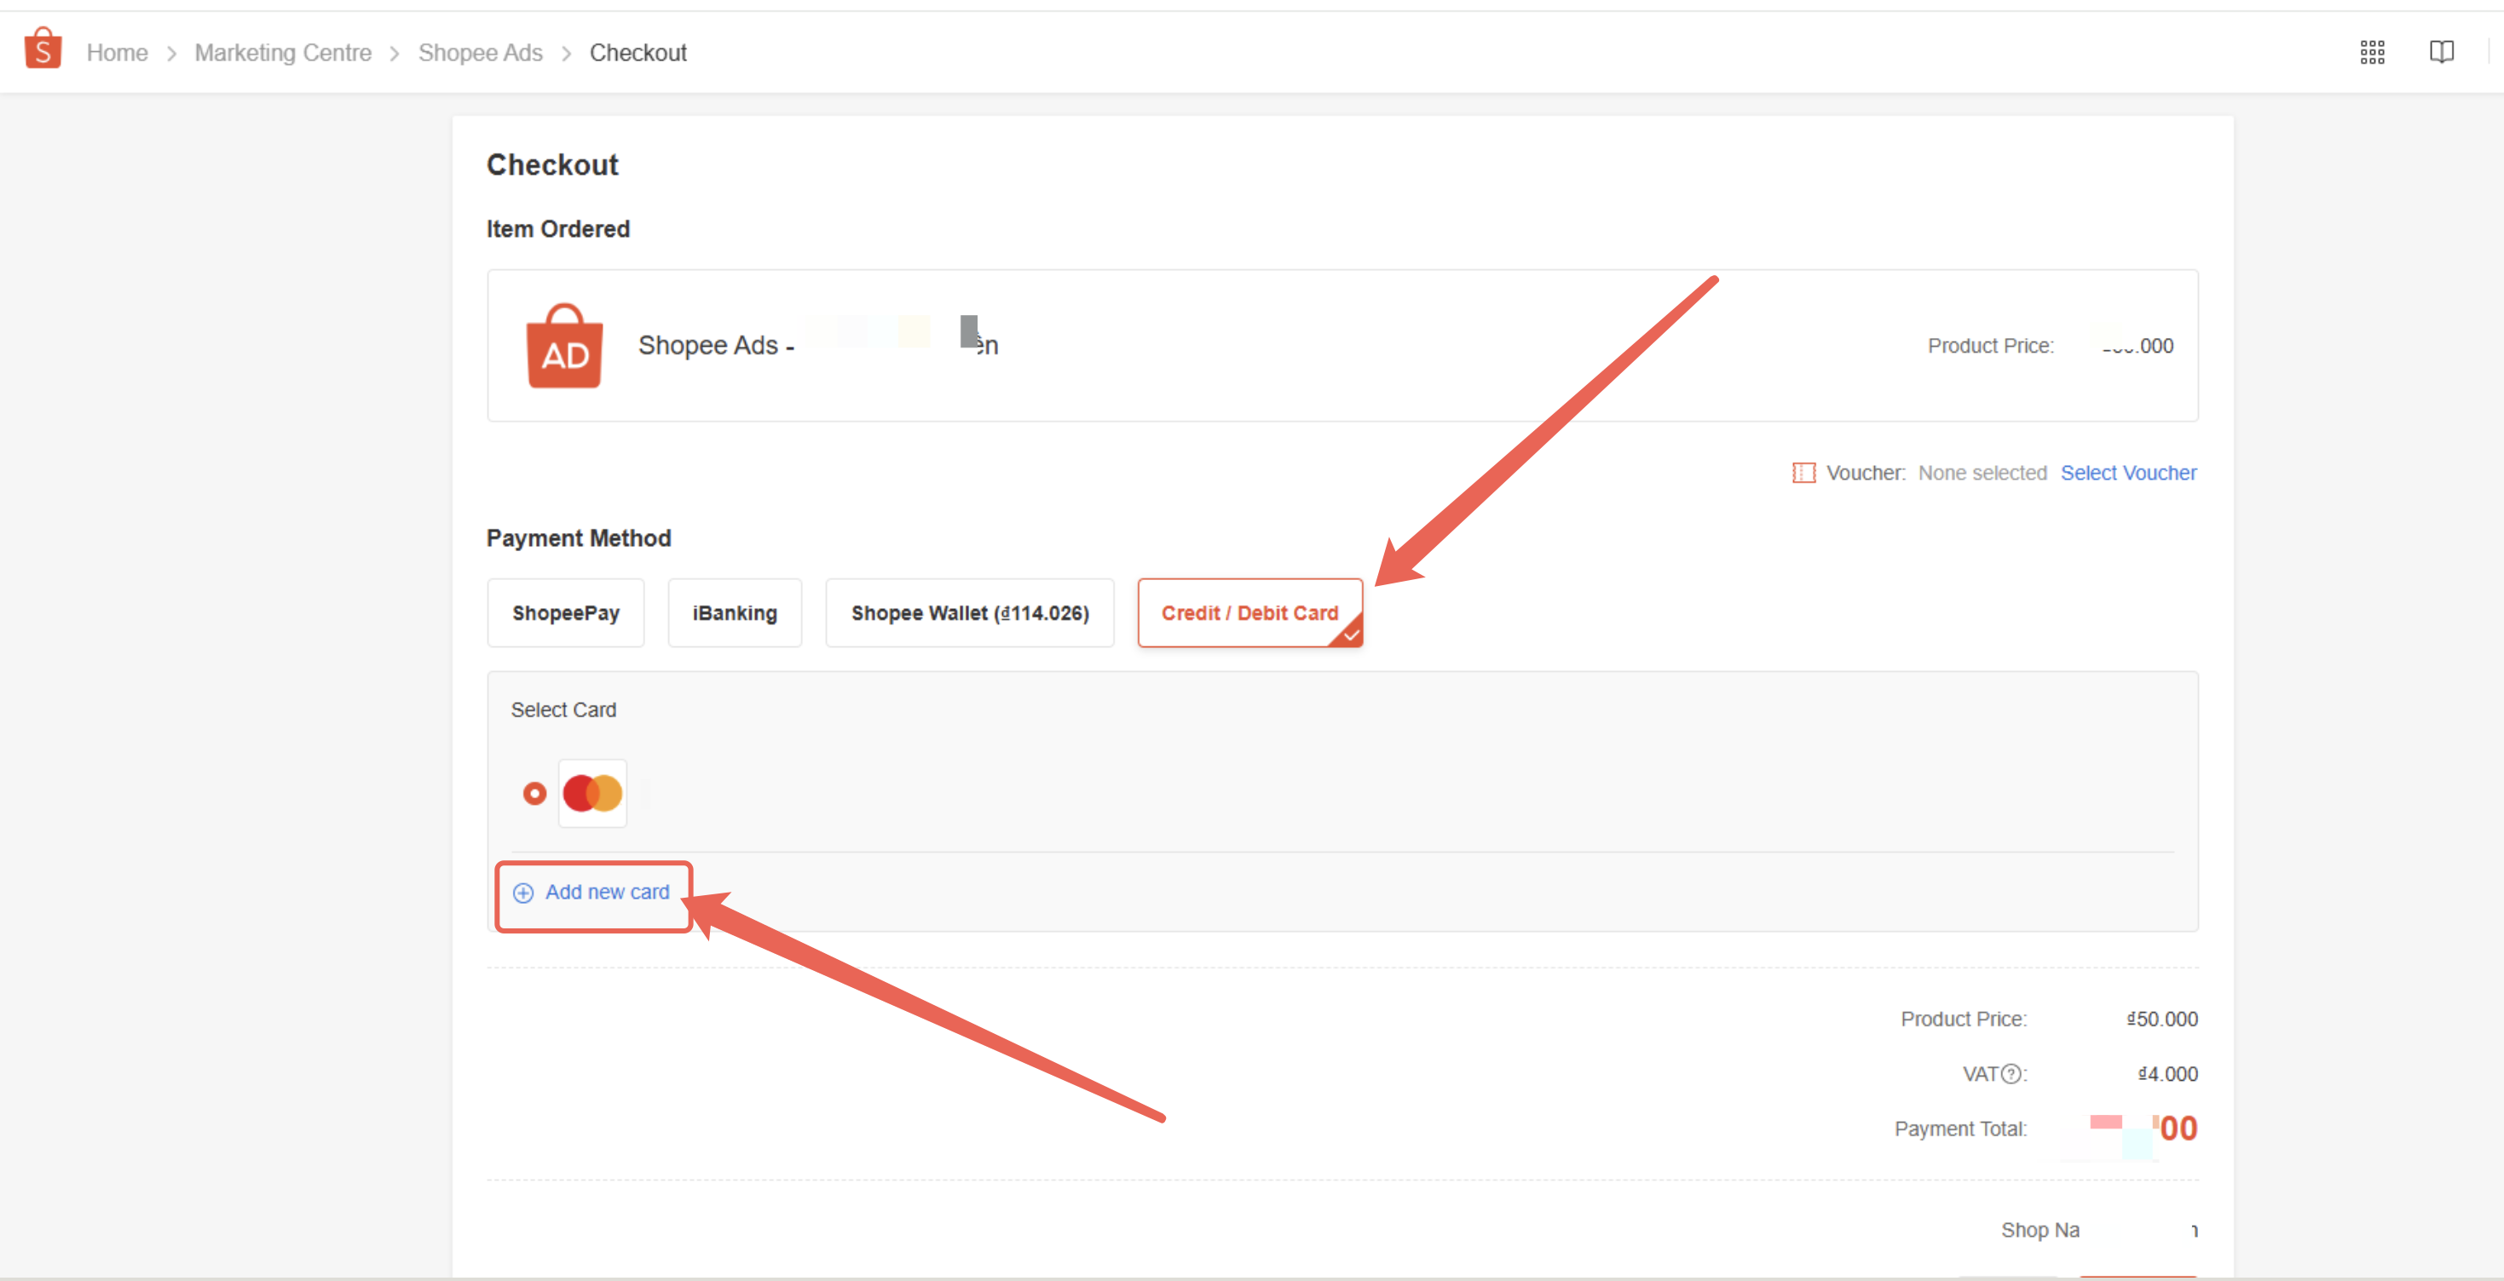
Task: Click the Select Voucher link
Action: [2128, 473]
